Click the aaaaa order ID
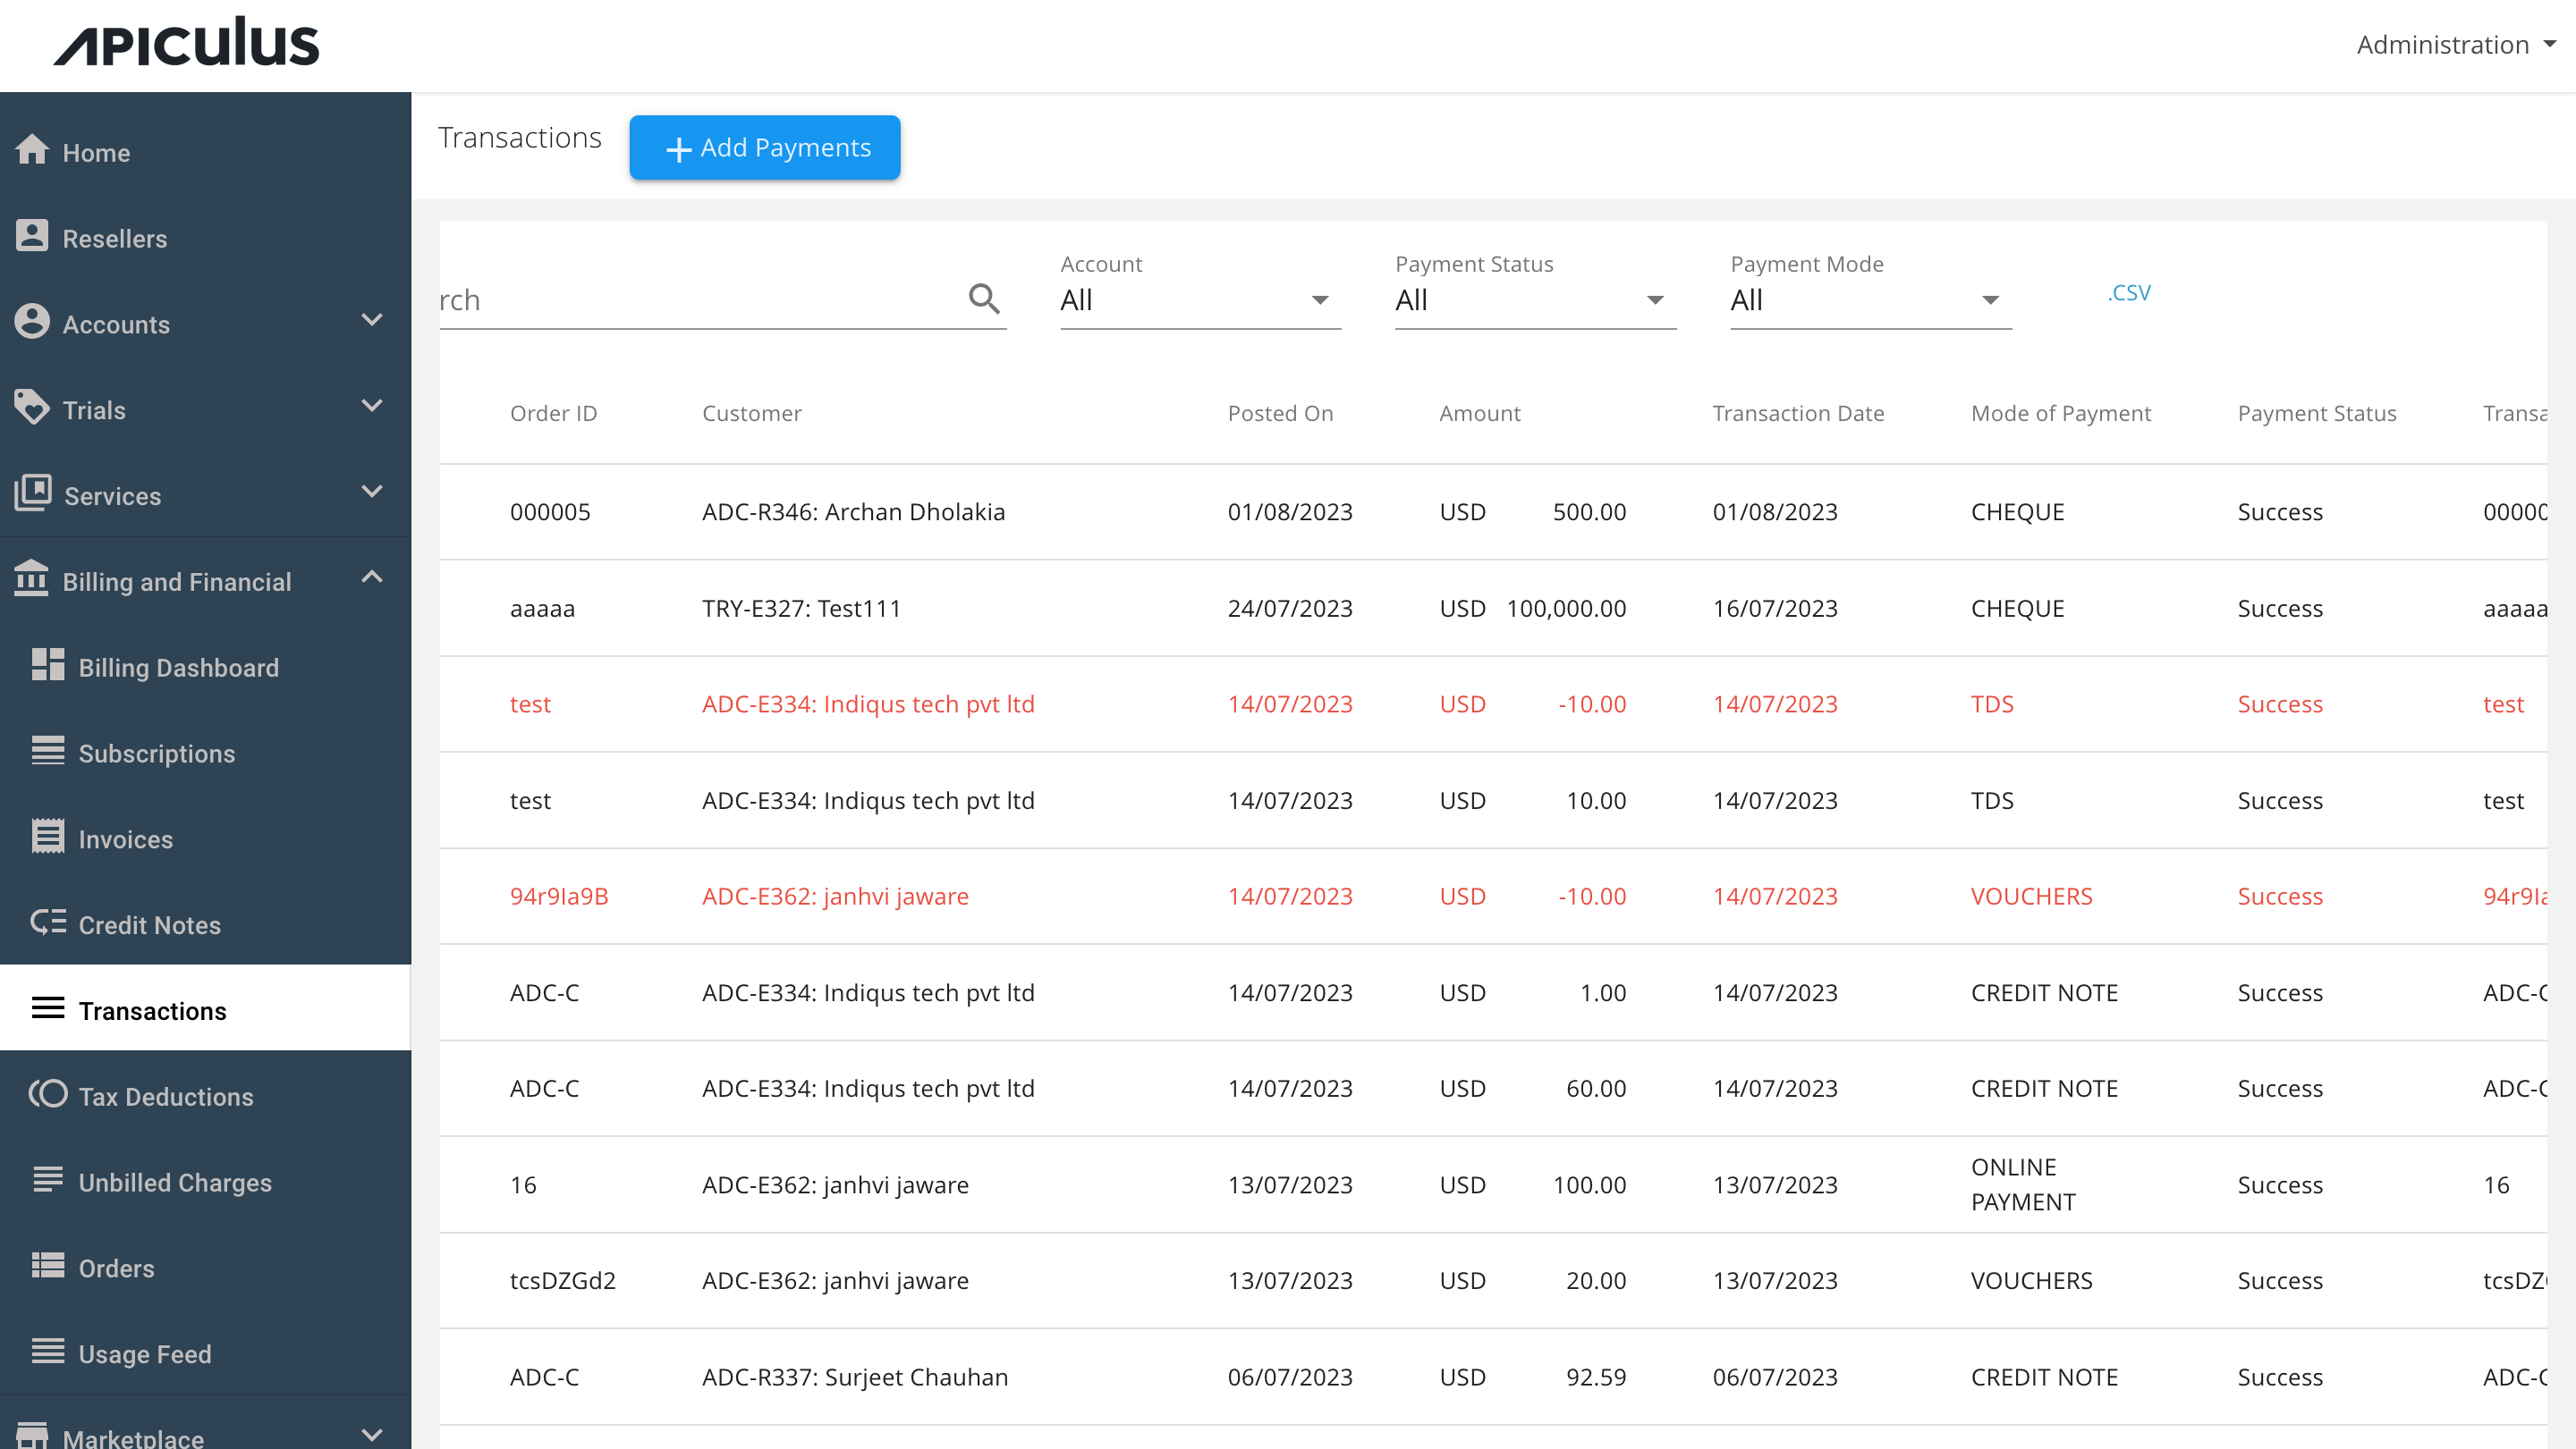This screenshot has height=1449, width=2576. click(542, 608)
